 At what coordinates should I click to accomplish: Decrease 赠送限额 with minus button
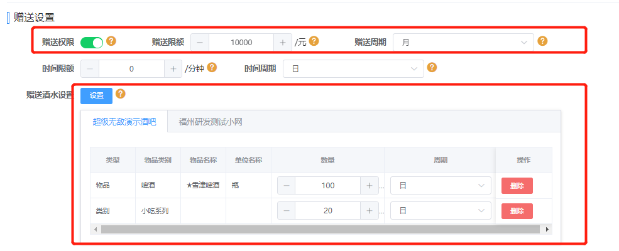200,43
